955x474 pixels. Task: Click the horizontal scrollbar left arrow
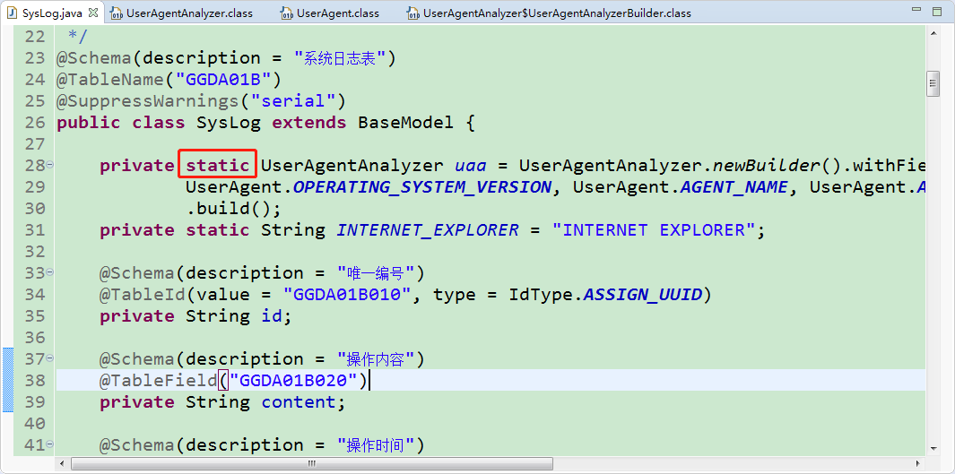[x=62, y=463]
